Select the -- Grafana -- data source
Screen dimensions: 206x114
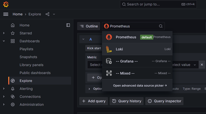(137, 61)
